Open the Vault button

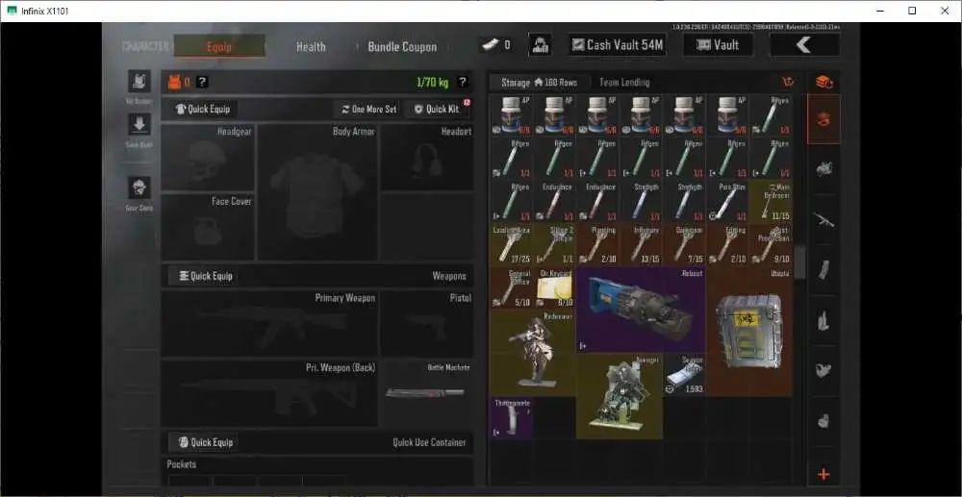click(x=718, y=45)
